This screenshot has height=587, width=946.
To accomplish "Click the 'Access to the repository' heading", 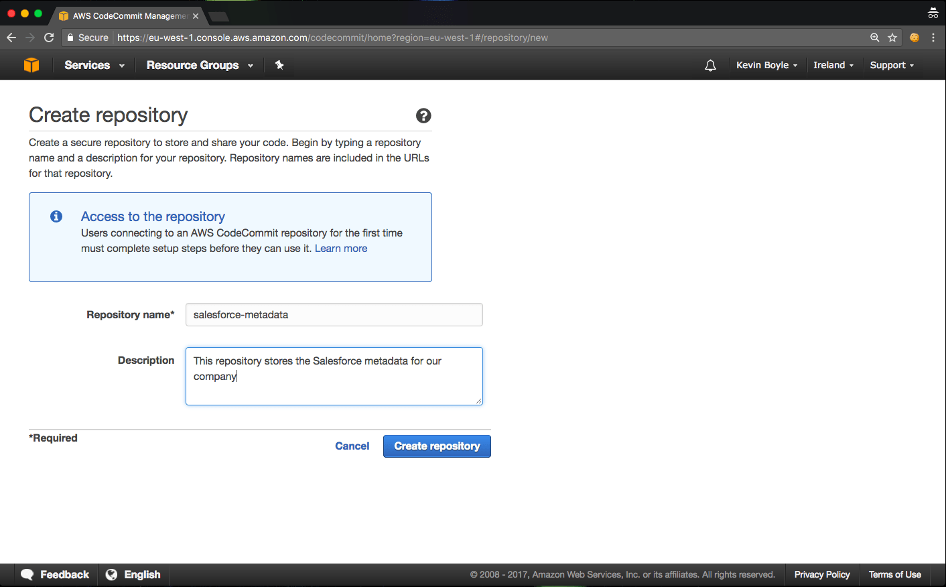I will [153, 216].
